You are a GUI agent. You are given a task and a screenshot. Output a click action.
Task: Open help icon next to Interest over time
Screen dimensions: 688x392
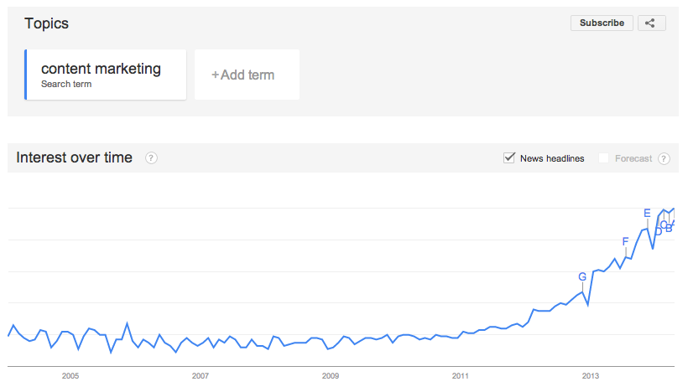(x=151, y=158)
